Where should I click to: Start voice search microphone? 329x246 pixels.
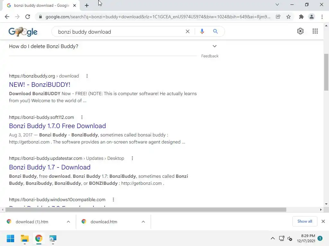point(202,31)
